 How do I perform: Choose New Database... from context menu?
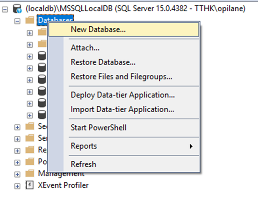98,29
